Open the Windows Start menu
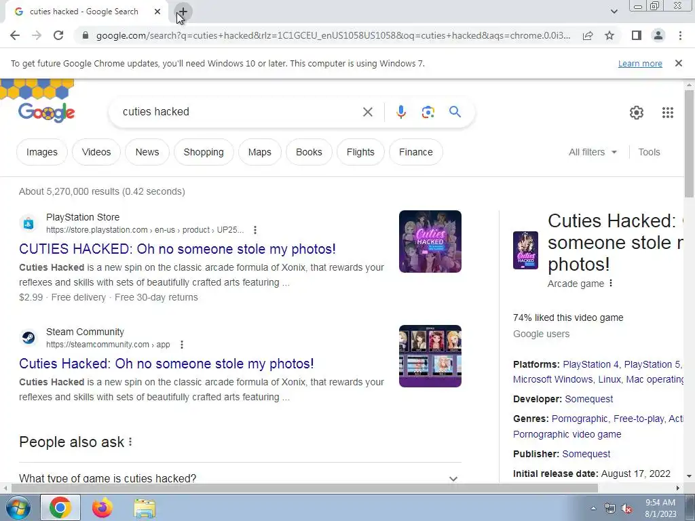 coord(17,507)
